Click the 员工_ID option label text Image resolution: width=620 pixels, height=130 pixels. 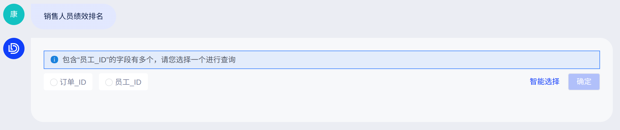pyautogui.click(x=128, y=82)
